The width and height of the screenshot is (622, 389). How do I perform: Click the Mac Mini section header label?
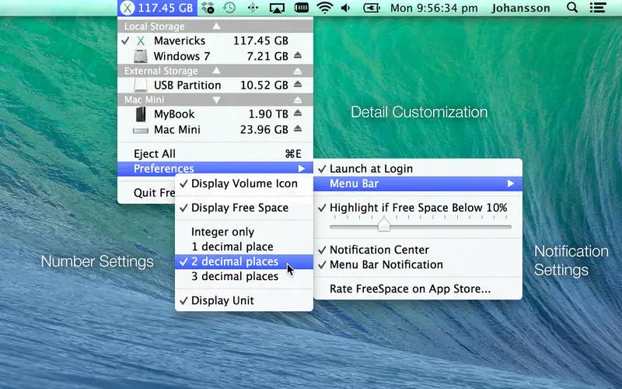[x=144, y=100]
